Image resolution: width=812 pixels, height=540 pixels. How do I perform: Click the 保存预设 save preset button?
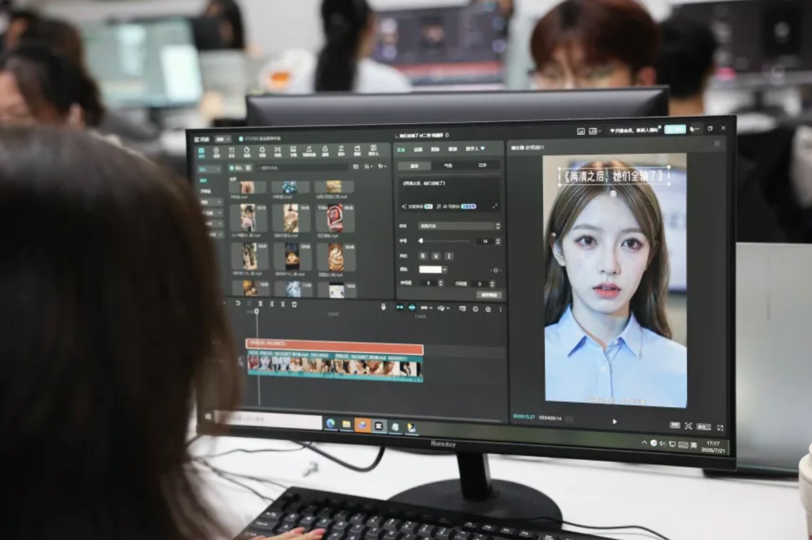(x=489, y=295)
